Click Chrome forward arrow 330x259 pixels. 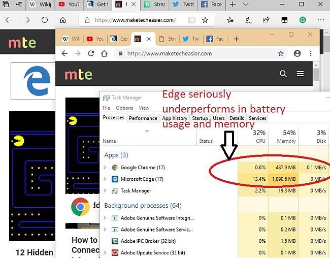tap(78, 53)
